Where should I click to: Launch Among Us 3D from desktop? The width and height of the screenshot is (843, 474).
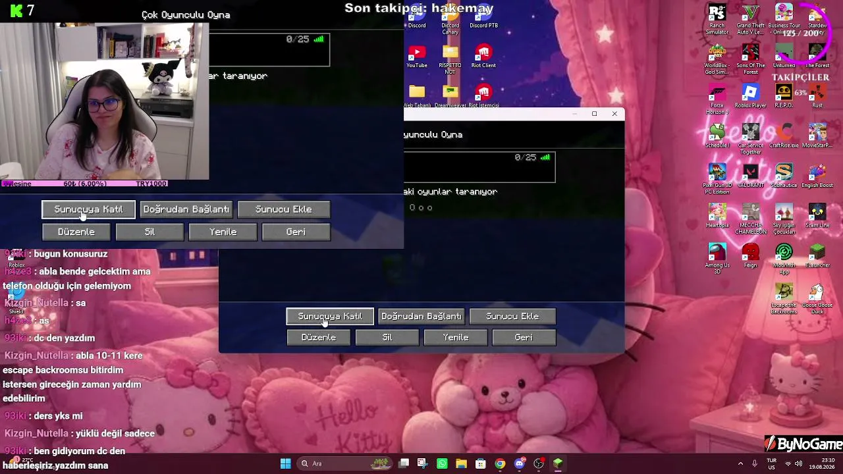(x=717, y=259)
